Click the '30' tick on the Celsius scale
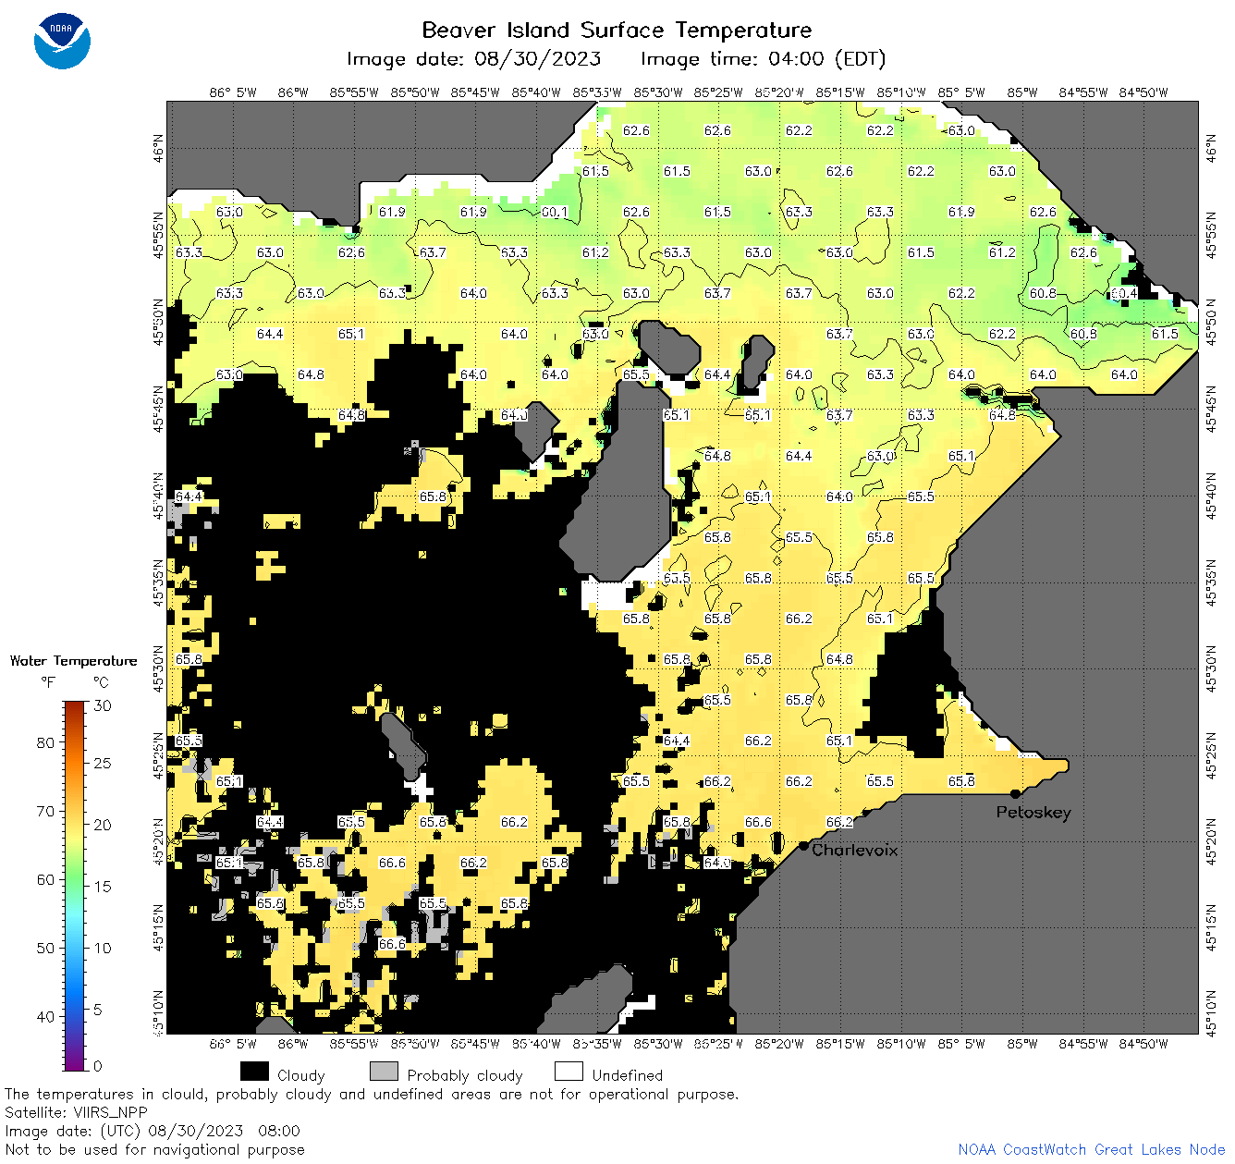 [103, 705]
